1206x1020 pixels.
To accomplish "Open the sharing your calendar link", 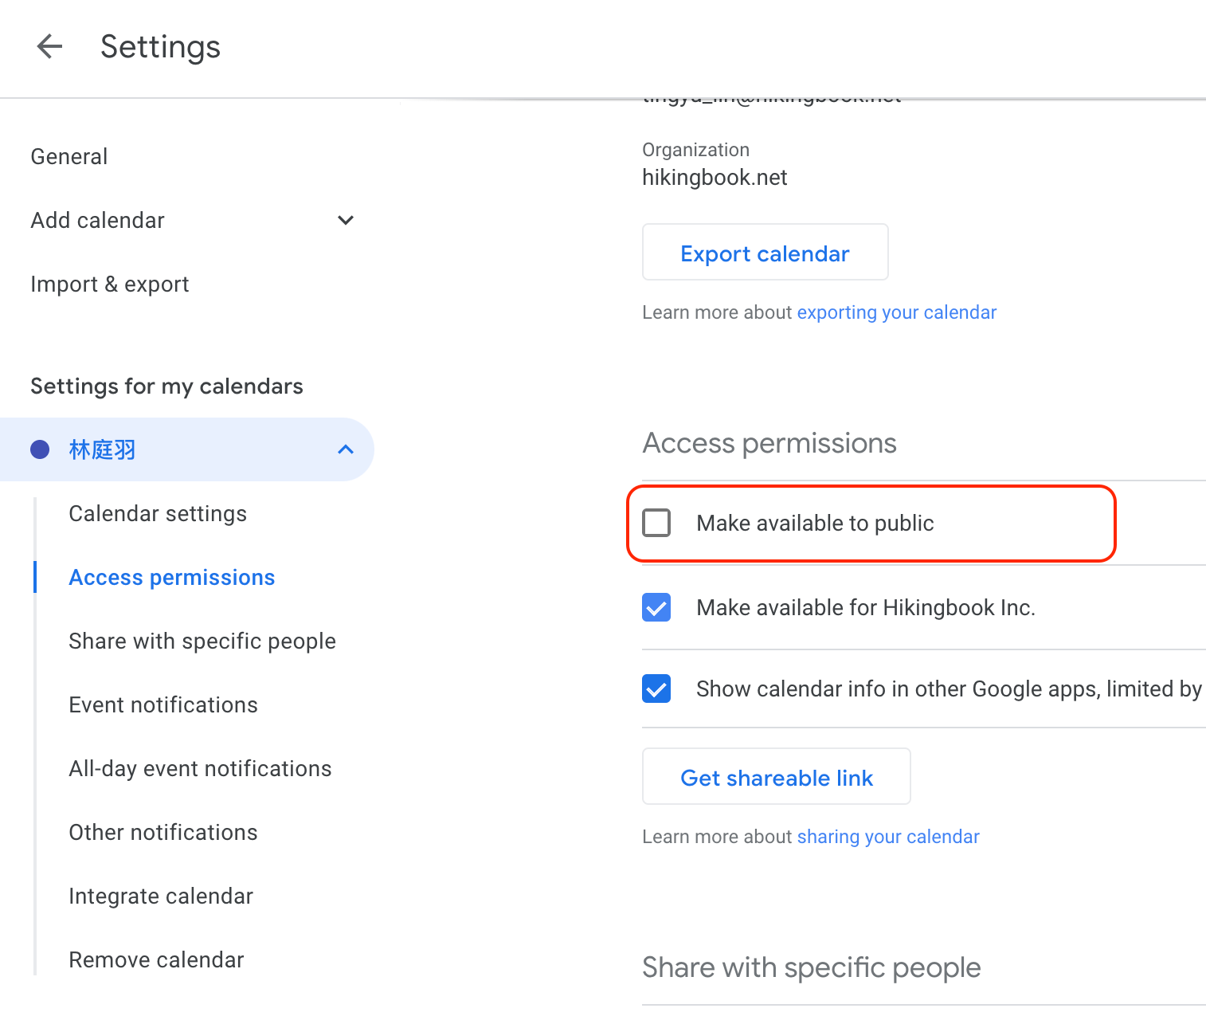I will pyautogui.click(x=887, y=837).
